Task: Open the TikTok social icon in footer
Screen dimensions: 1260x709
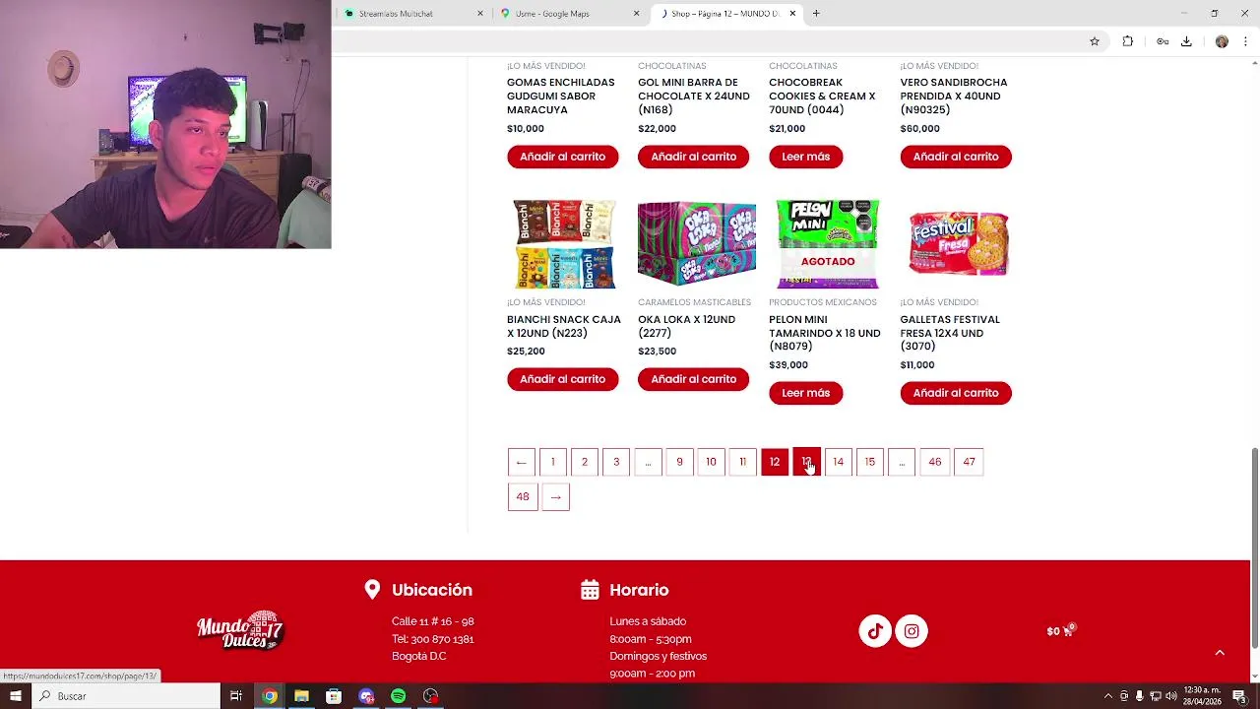Action: coord(875,631)
